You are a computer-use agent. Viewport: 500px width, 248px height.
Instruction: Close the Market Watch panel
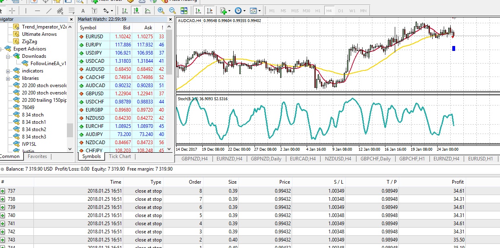click(170, 19)
